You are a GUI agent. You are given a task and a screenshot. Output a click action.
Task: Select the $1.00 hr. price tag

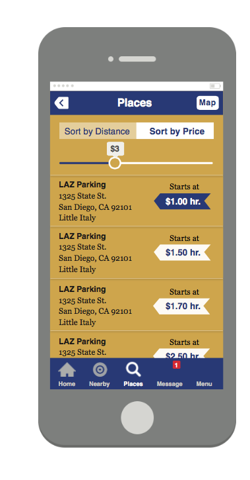(x=182, y=201)
